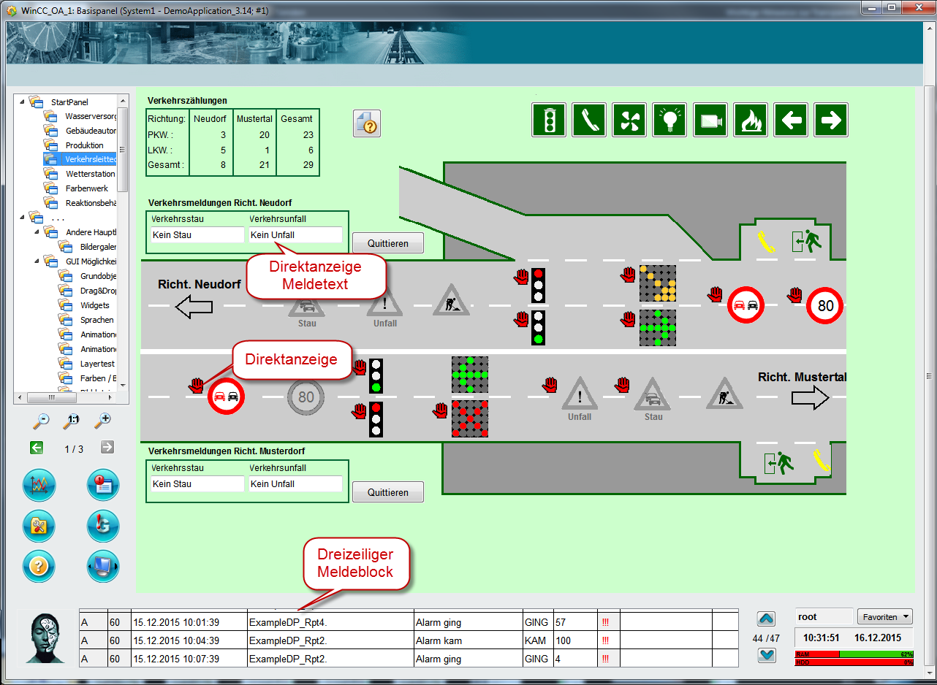Select Wetterstation in the tree
Screen dimensions: 937x685
[90, 174]
